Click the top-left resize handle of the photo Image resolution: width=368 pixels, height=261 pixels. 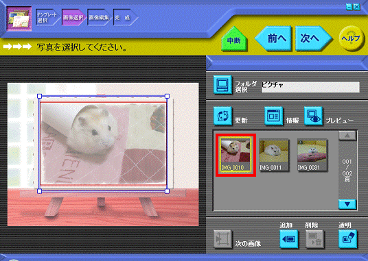click(39, 96)
